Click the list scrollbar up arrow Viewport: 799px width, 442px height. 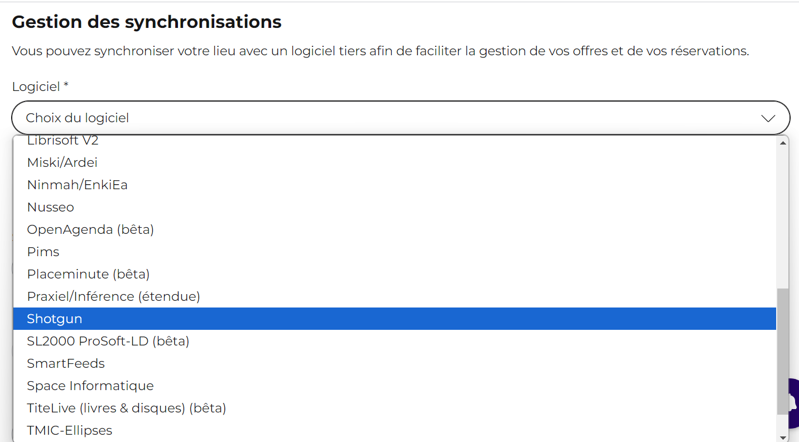(783, 143)
